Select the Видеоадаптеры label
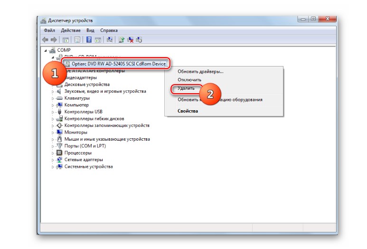367x249 pixels. coord(81,77)
